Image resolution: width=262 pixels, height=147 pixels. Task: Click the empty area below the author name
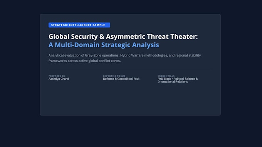pos(59,97)
